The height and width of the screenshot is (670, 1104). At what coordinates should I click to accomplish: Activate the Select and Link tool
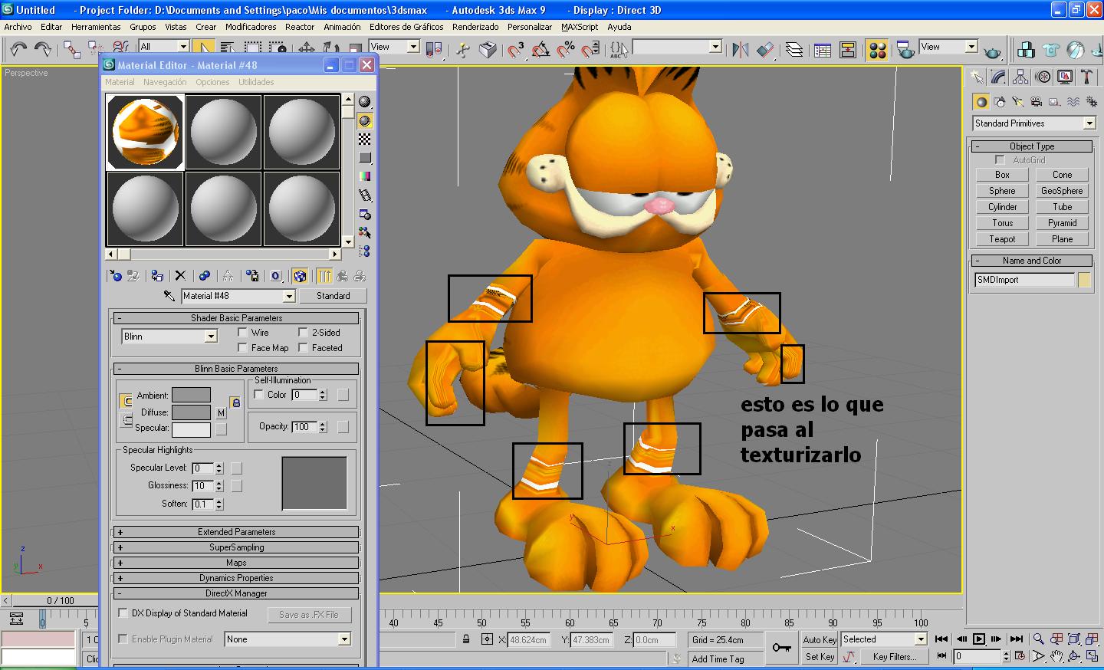(x=72, y=50)
